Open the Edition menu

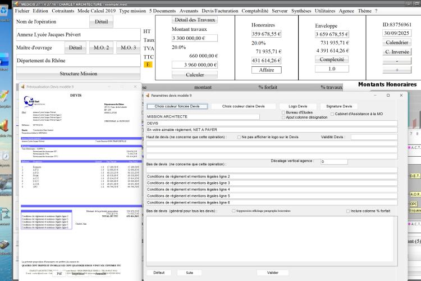pyautogui.click(x=40, y=11)
